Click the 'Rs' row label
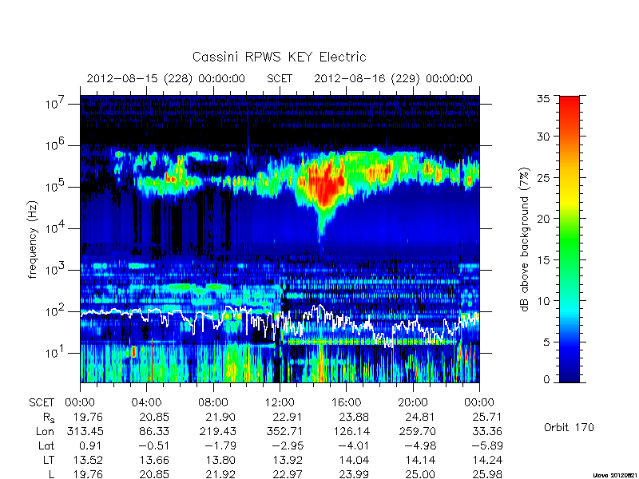The height and width of the screenshot is (479, 639). 49,418
